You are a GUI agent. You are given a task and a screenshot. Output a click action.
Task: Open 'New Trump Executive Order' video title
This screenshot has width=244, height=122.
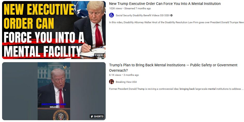pyautogui.click(x=165, y=4)
